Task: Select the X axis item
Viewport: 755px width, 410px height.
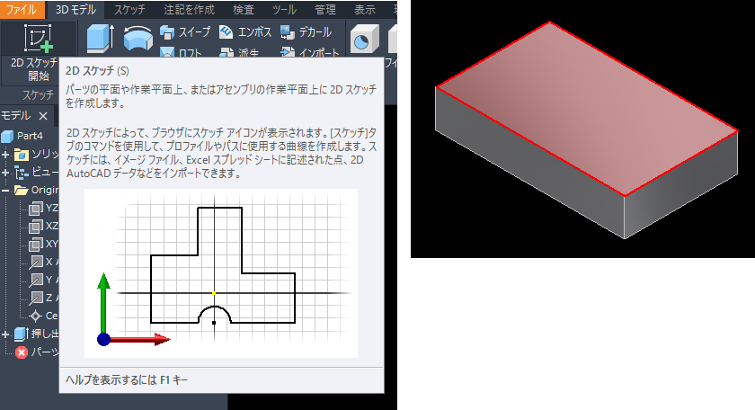Action: 43,262
